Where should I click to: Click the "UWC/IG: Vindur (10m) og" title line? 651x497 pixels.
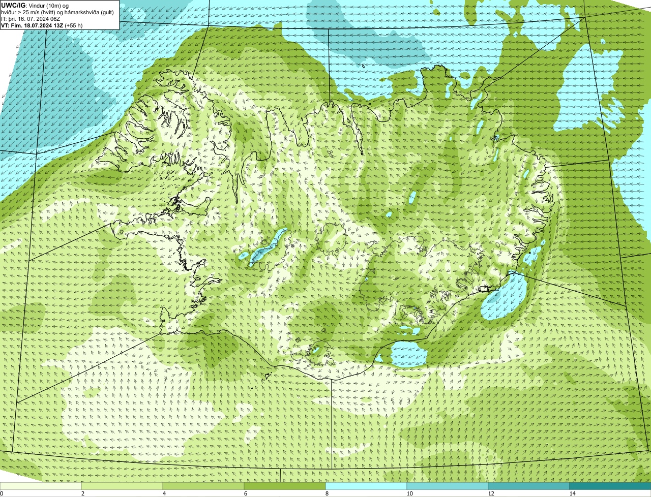click(35, 6)
